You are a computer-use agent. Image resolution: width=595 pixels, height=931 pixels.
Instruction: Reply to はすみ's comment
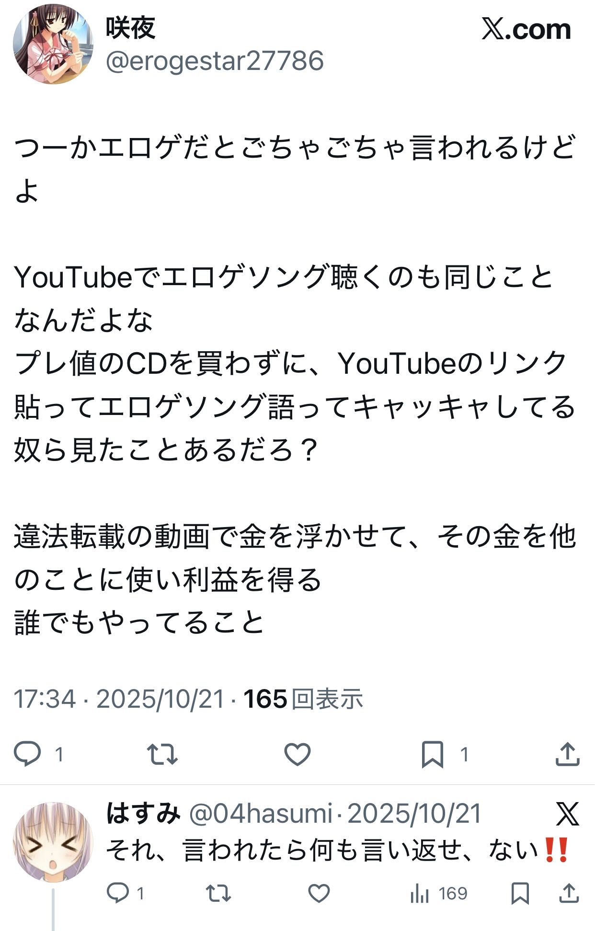(118, 894)
